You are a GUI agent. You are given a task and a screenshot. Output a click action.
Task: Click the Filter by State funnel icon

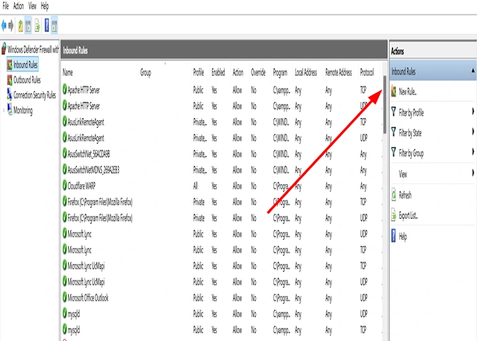coord(394,132)
